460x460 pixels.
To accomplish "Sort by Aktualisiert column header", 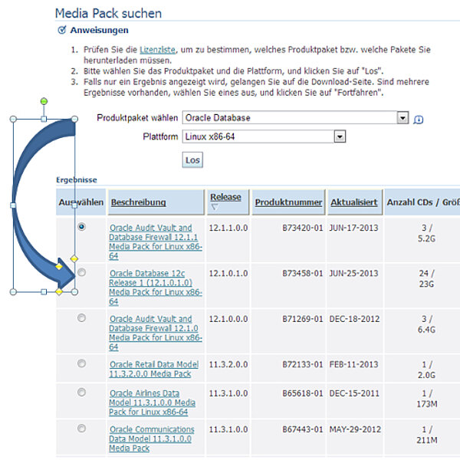I will [353, 202].
